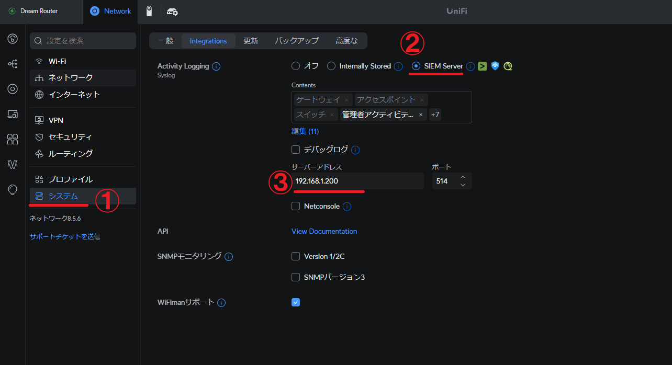
Task: Select the Internally Stored radio button
Action: click(331, 66)
